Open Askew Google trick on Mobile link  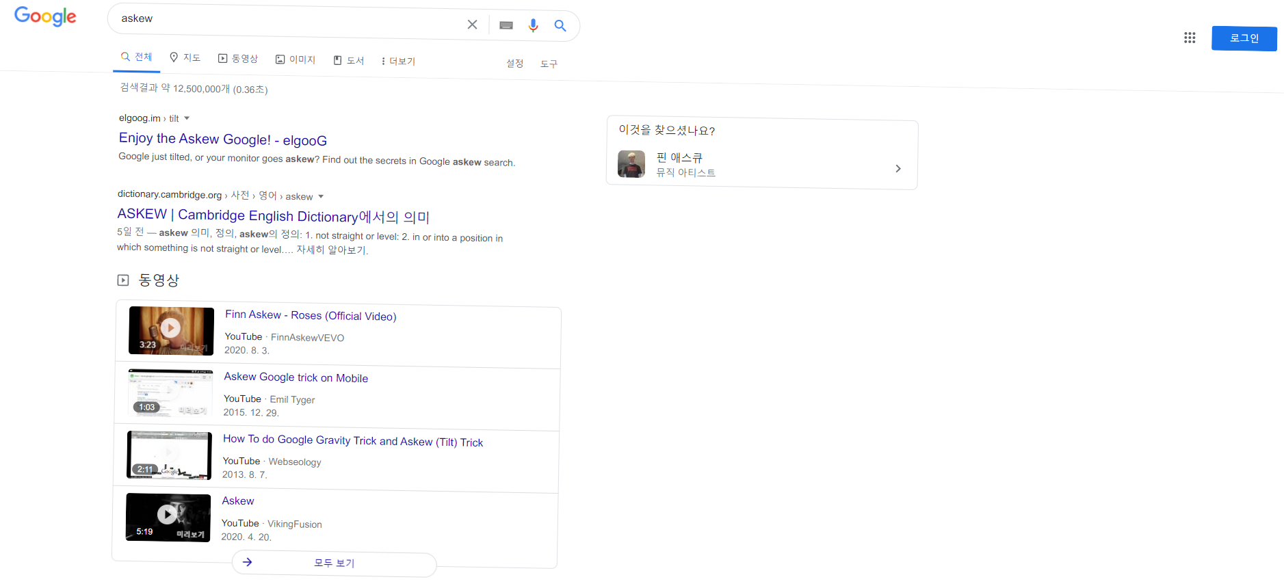(x=296, y=377)
